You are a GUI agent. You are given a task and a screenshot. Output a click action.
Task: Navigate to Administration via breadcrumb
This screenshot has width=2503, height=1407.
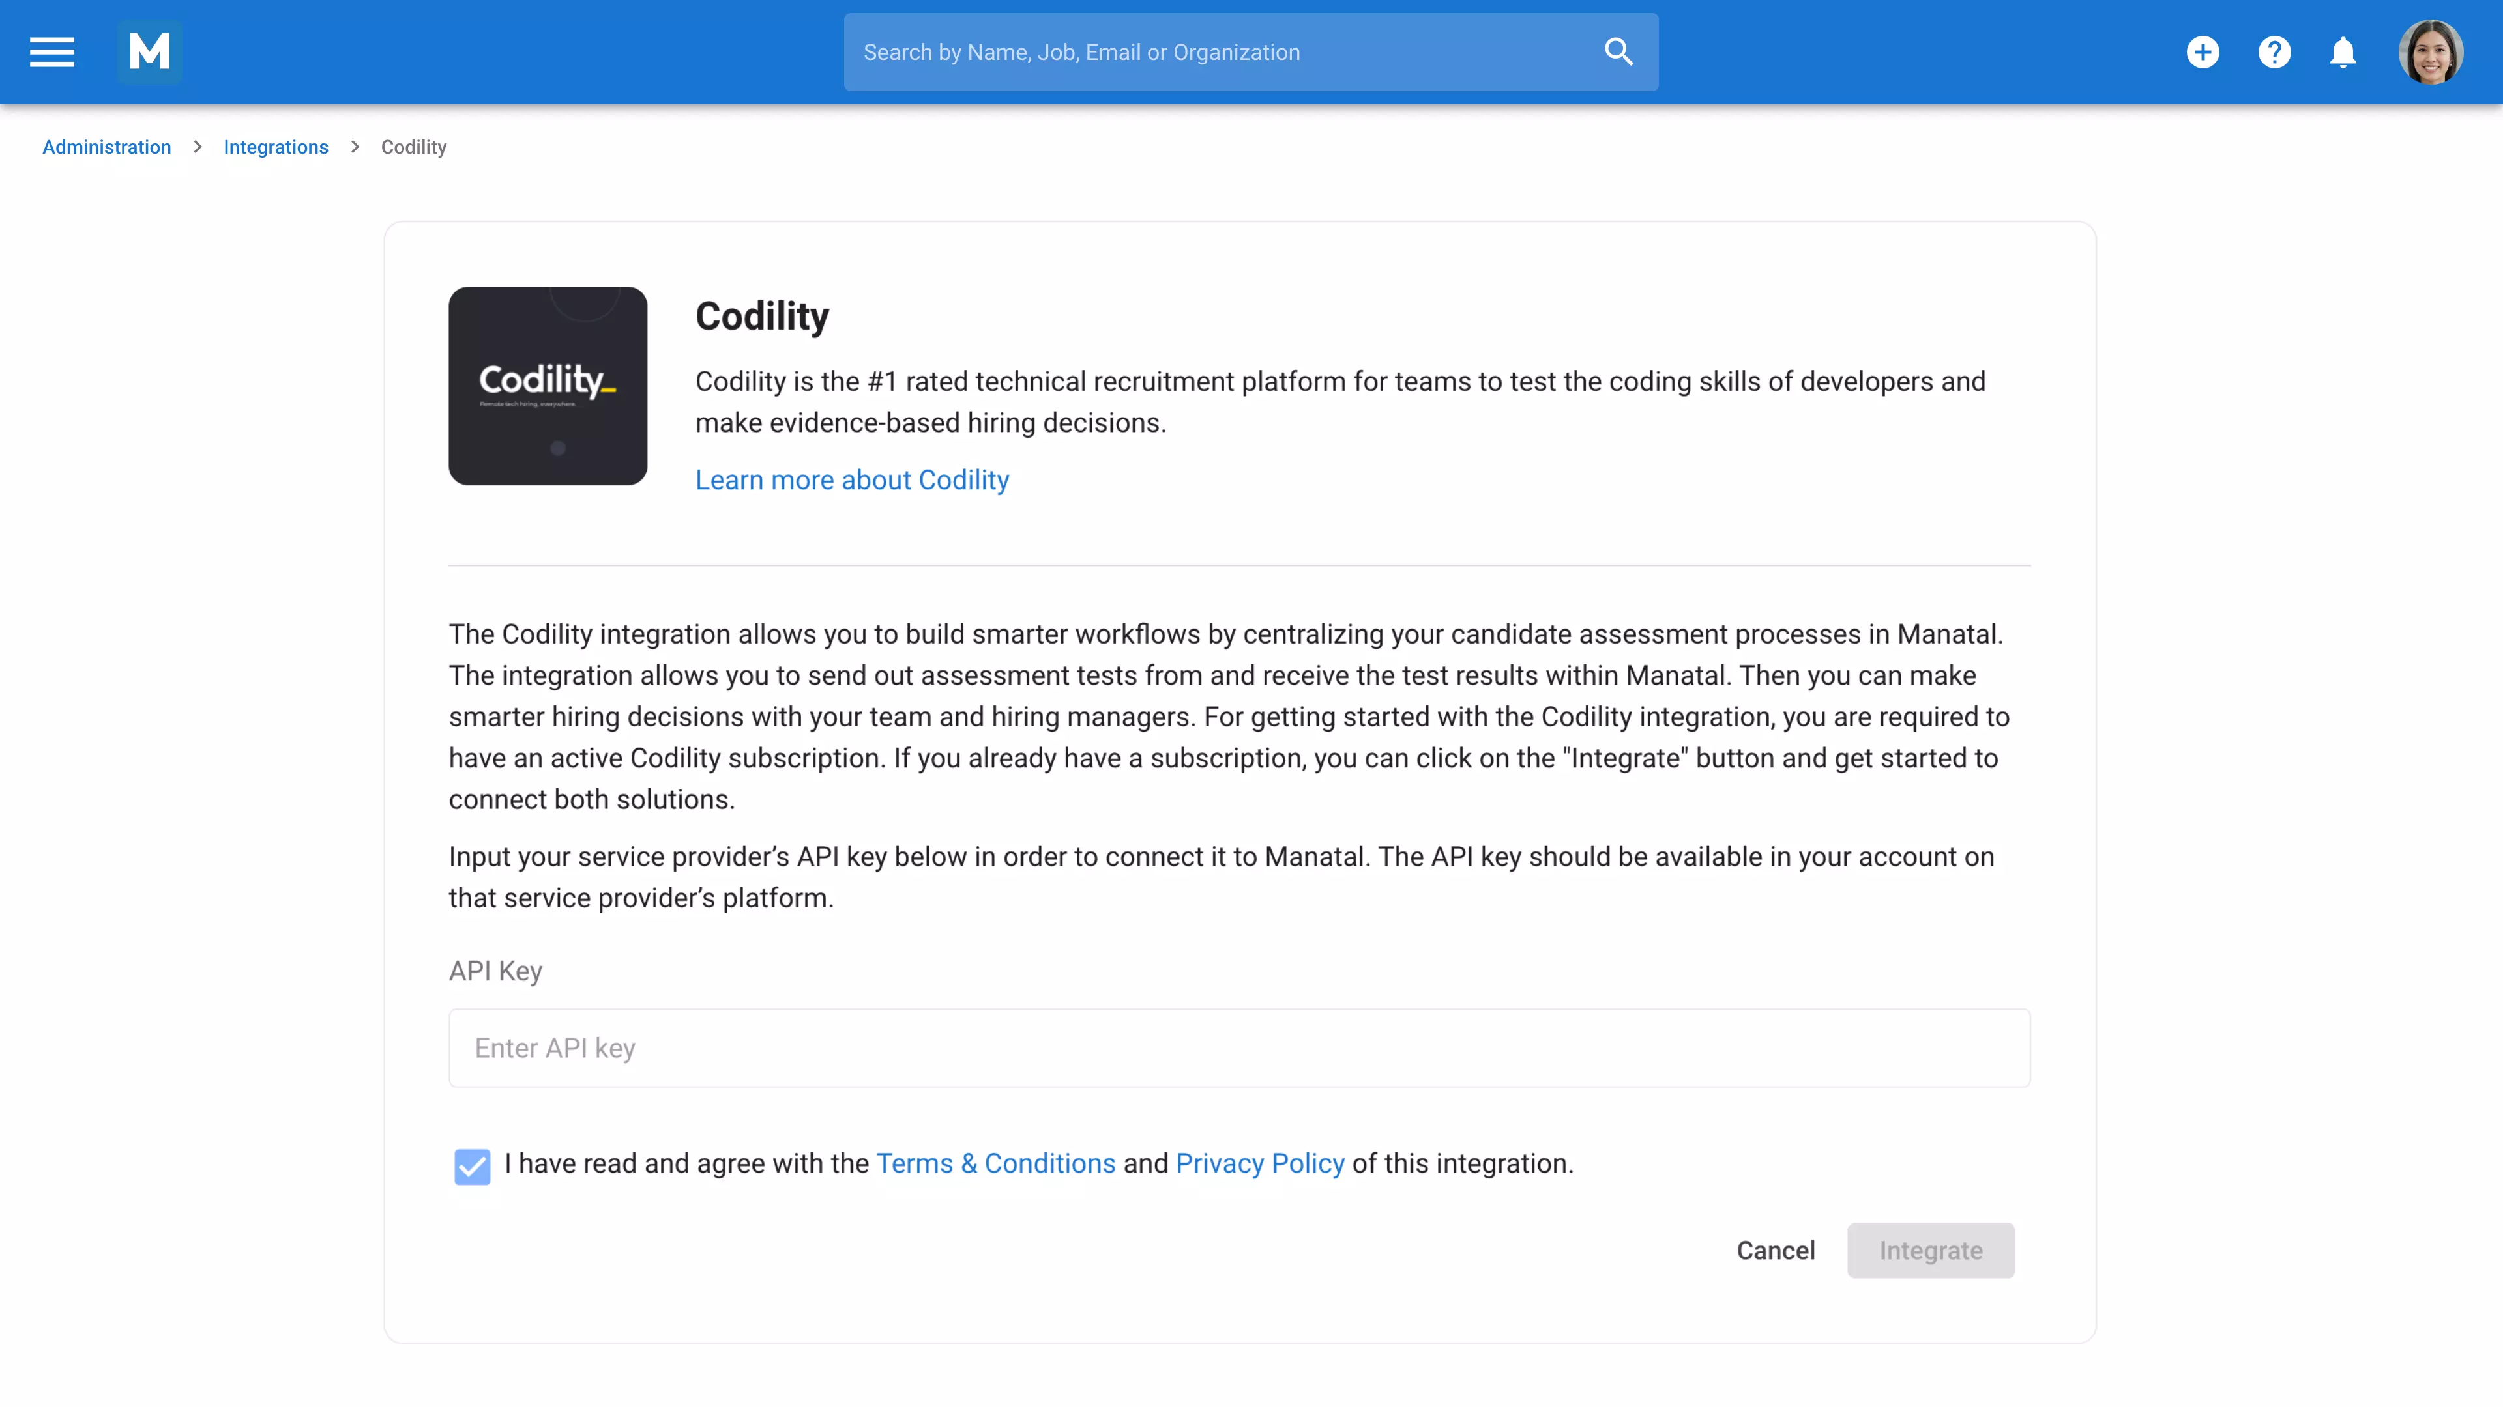(106, 146)
